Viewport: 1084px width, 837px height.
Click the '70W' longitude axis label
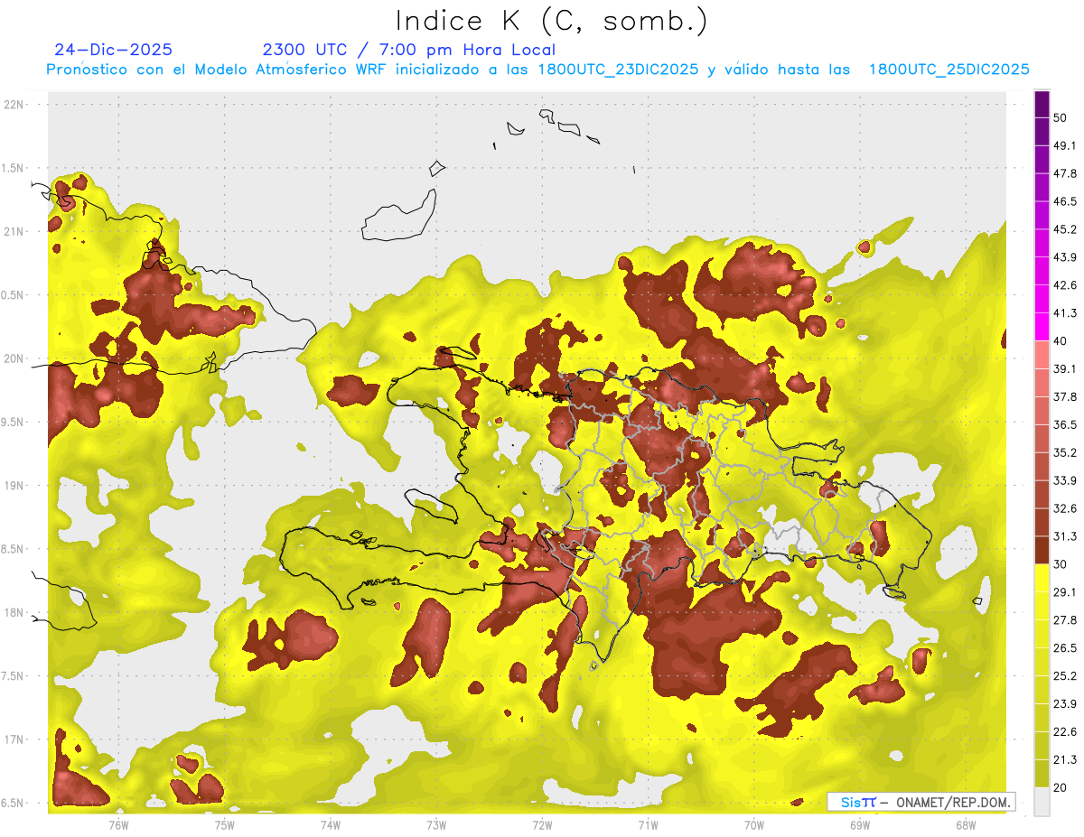pos(753,825)
